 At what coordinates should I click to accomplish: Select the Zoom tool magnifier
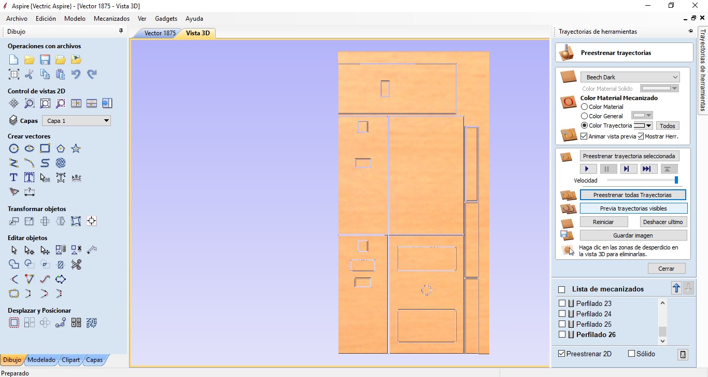coord(30,103)
